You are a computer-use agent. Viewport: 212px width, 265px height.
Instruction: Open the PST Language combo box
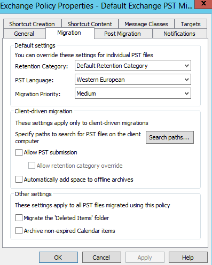133,80
